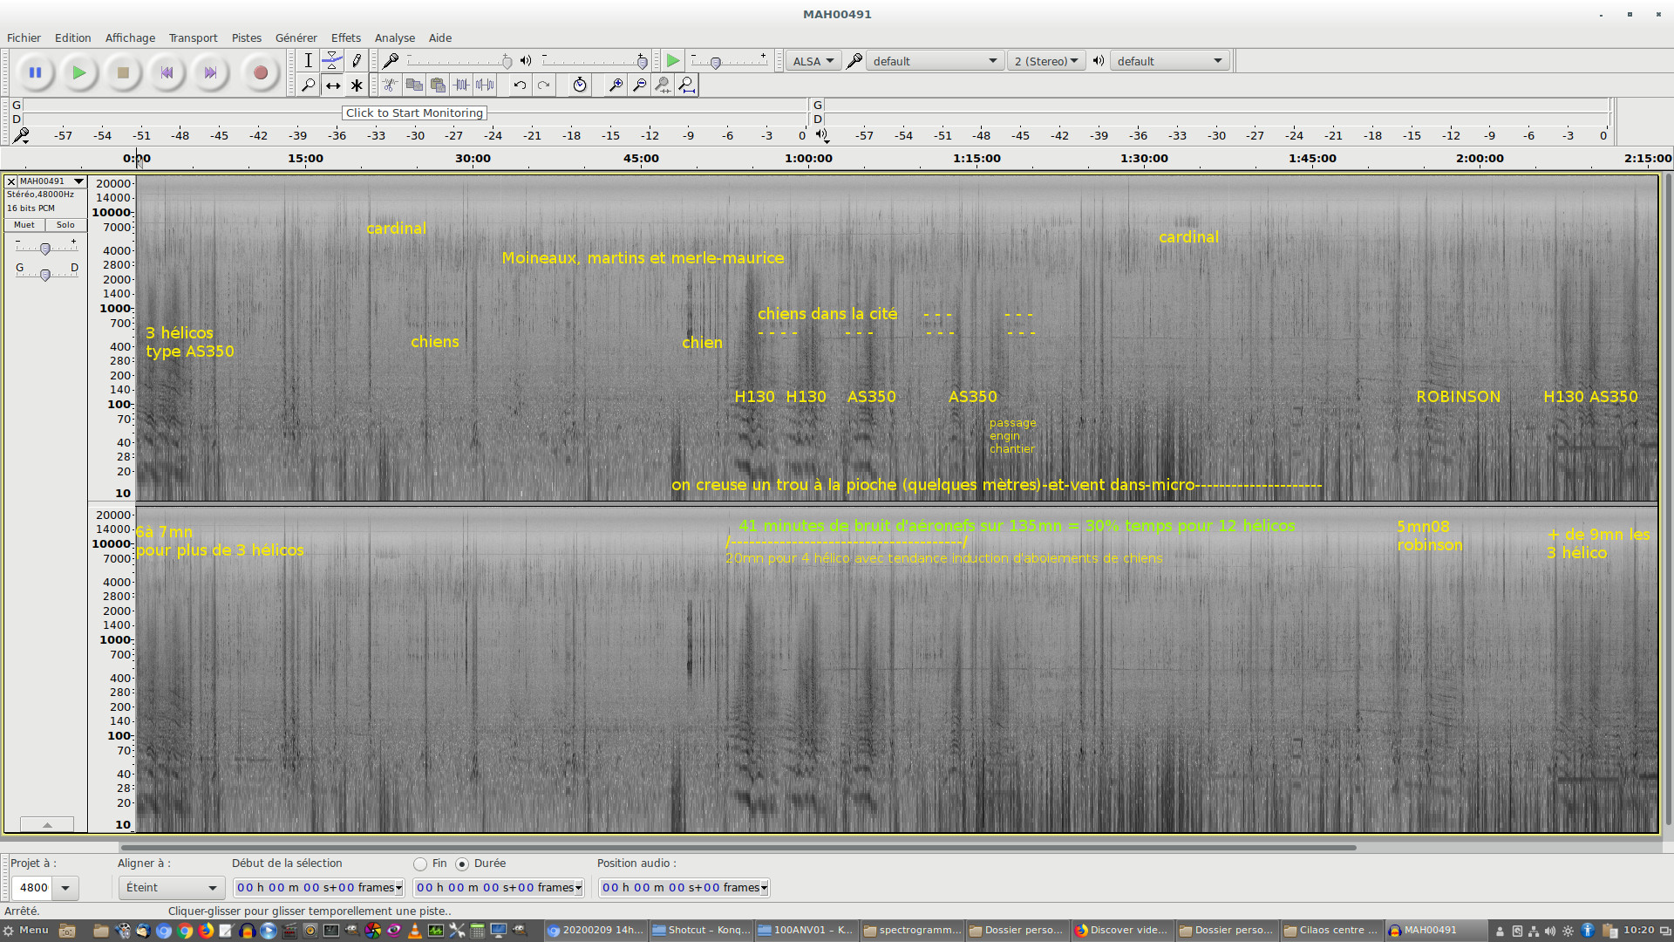
Task: Toggle the Muet button on track
Action: tap(24, 225)
